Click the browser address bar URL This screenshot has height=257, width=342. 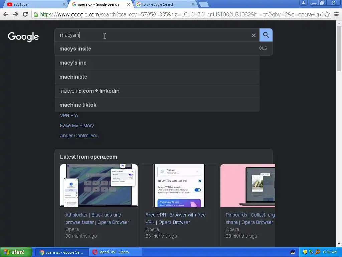tap(181, 14)
